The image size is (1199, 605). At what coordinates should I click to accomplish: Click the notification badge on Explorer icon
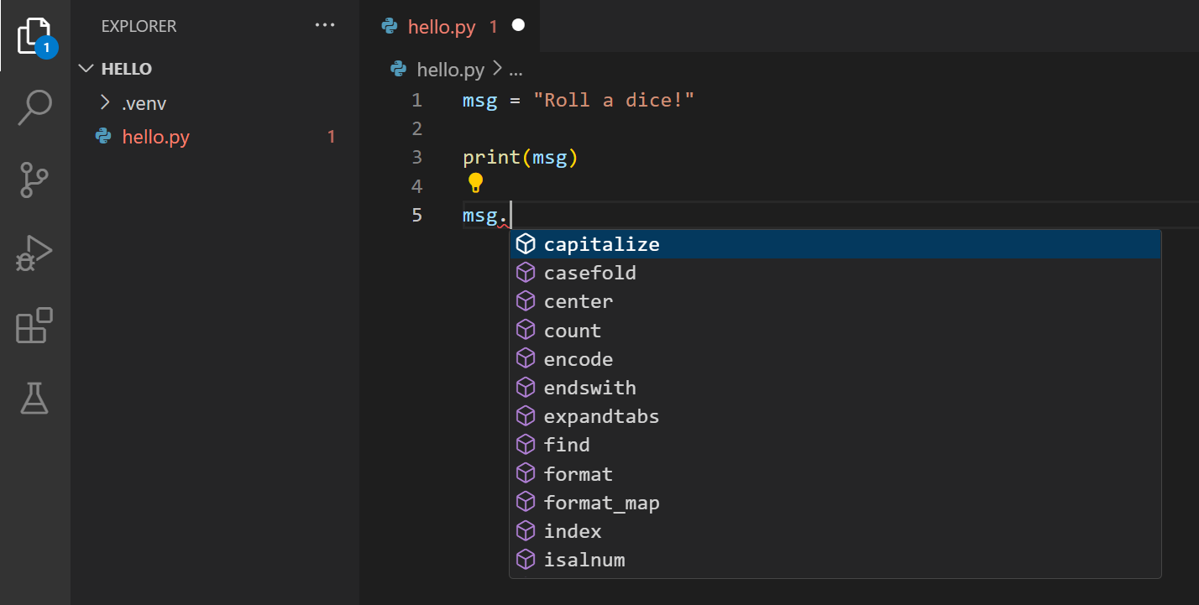(46, 46)
